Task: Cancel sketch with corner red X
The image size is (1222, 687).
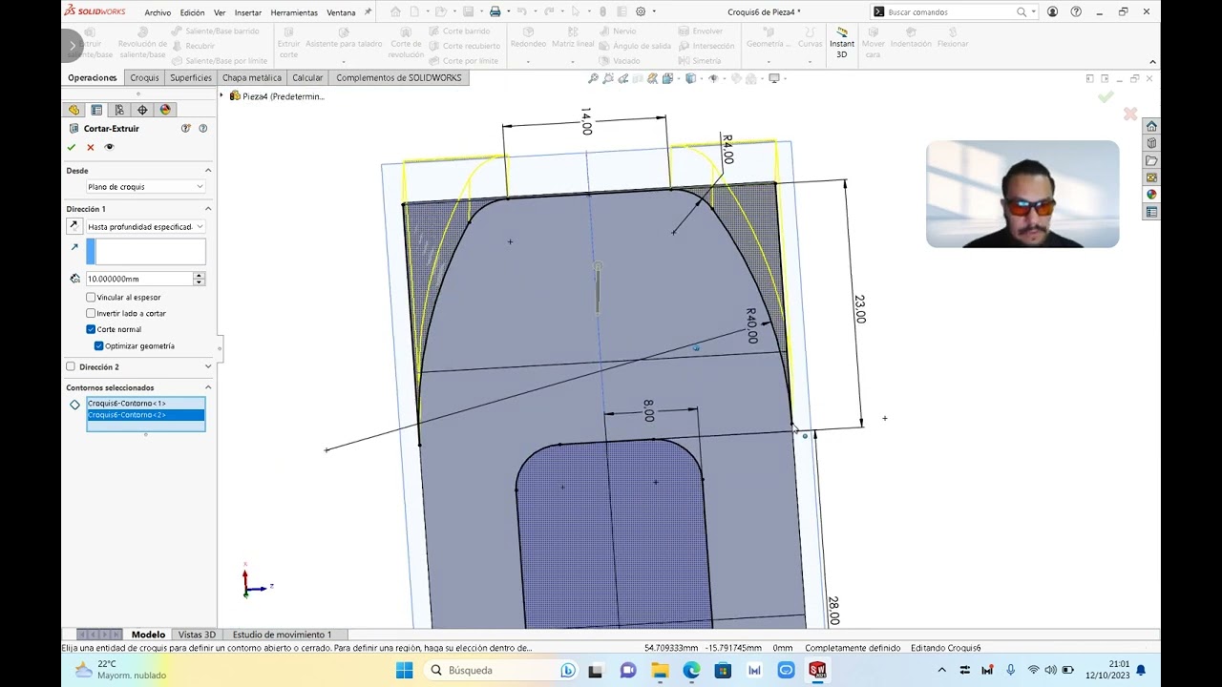Action: 1130,114
